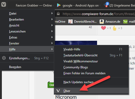Image resolution: width=135 pixels, height=99 pixels.
Task: Click the DennisAlbrecht bookmark avatar icon
Action: tap(70, 22)
